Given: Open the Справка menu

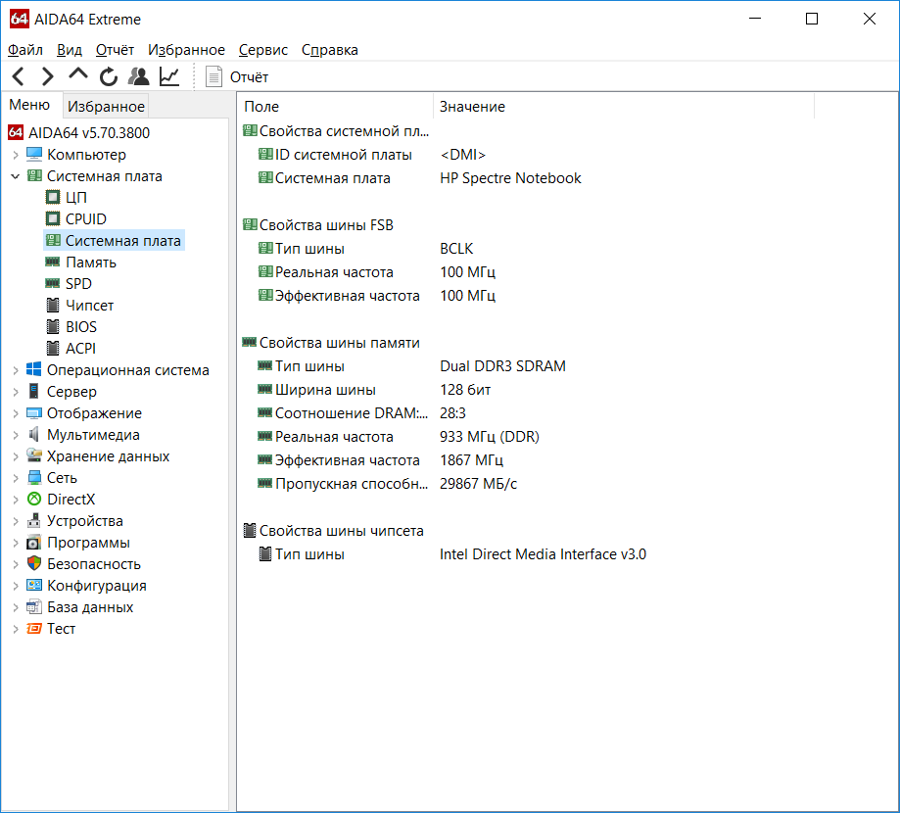Looking at the screenshot, I should click(330, 50).
